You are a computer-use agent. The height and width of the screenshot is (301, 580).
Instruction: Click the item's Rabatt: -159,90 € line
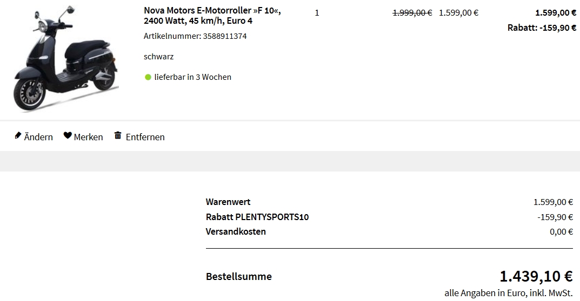(x=542, y=28)
